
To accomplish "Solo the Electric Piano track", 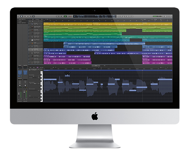I will [x=36, y=38].
